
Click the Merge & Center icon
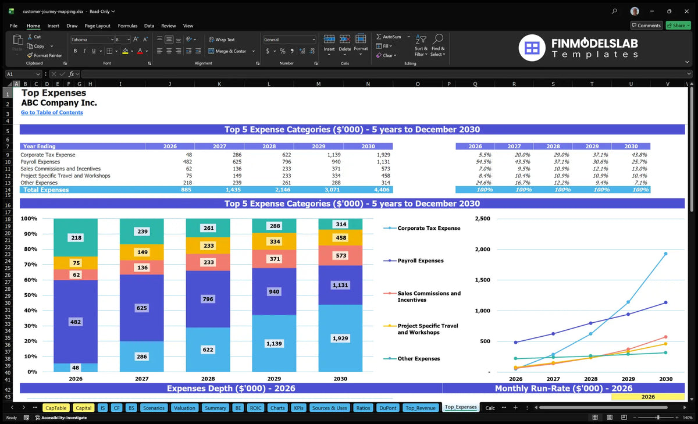[x=211, y=51]
